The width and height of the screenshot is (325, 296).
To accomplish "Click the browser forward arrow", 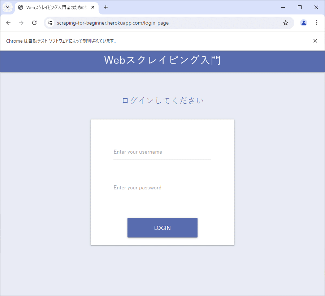I will pos(21,23).
